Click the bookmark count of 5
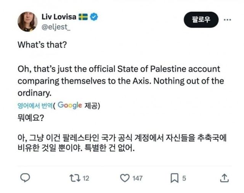The image size is (244, 193). click(184, 178)
